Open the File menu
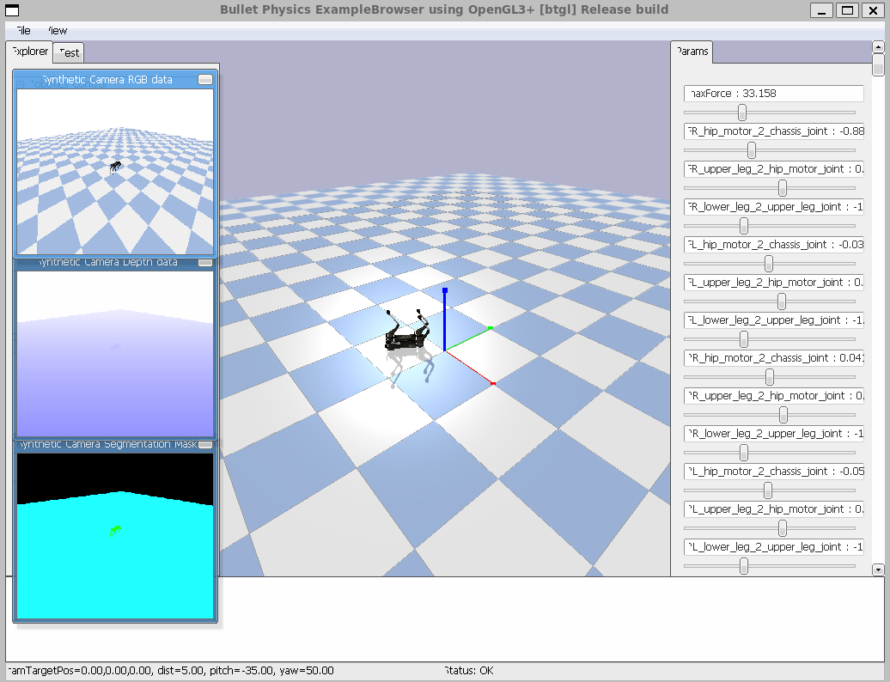890x682 pixels. click(x=23, y=31)
